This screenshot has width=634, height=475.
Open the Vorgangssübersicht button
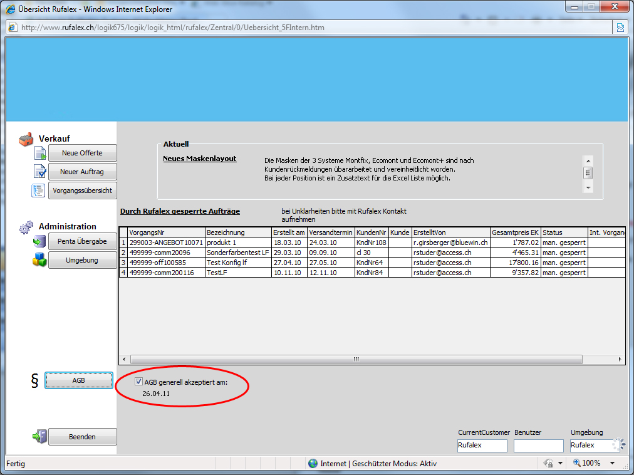pos(83,191)
